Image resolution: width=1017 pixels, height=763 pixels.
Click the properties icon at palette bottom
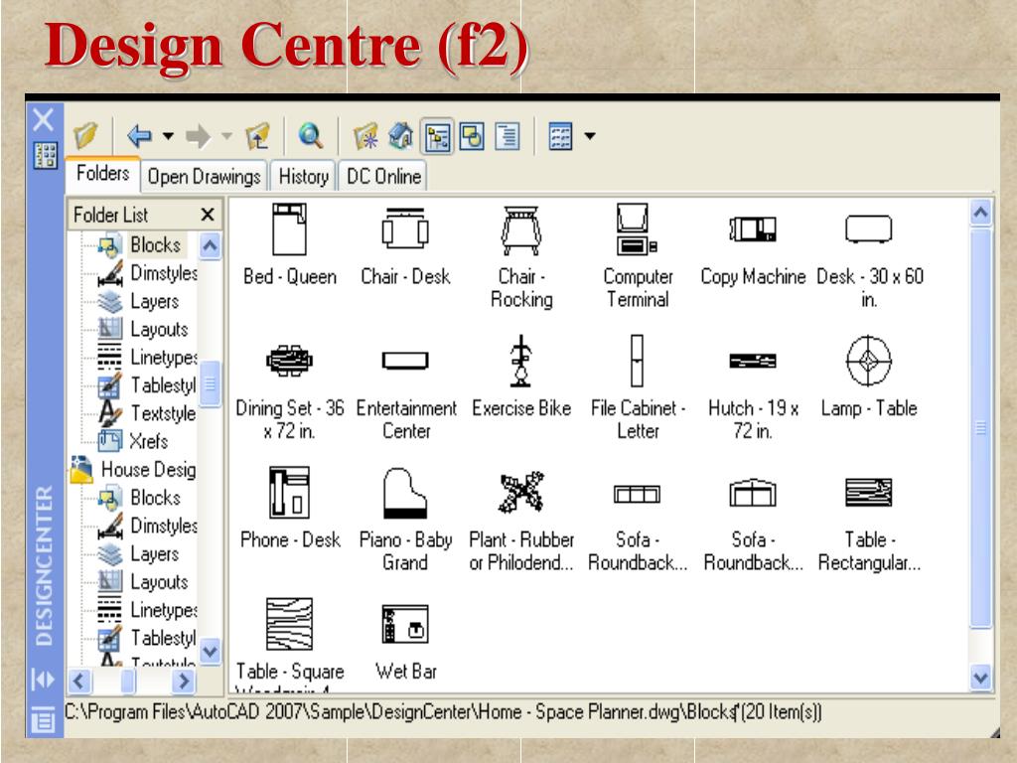[44, 719]
